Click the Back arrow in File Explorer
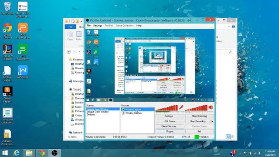This screenshot has width=279, height=157. [69, 52]
